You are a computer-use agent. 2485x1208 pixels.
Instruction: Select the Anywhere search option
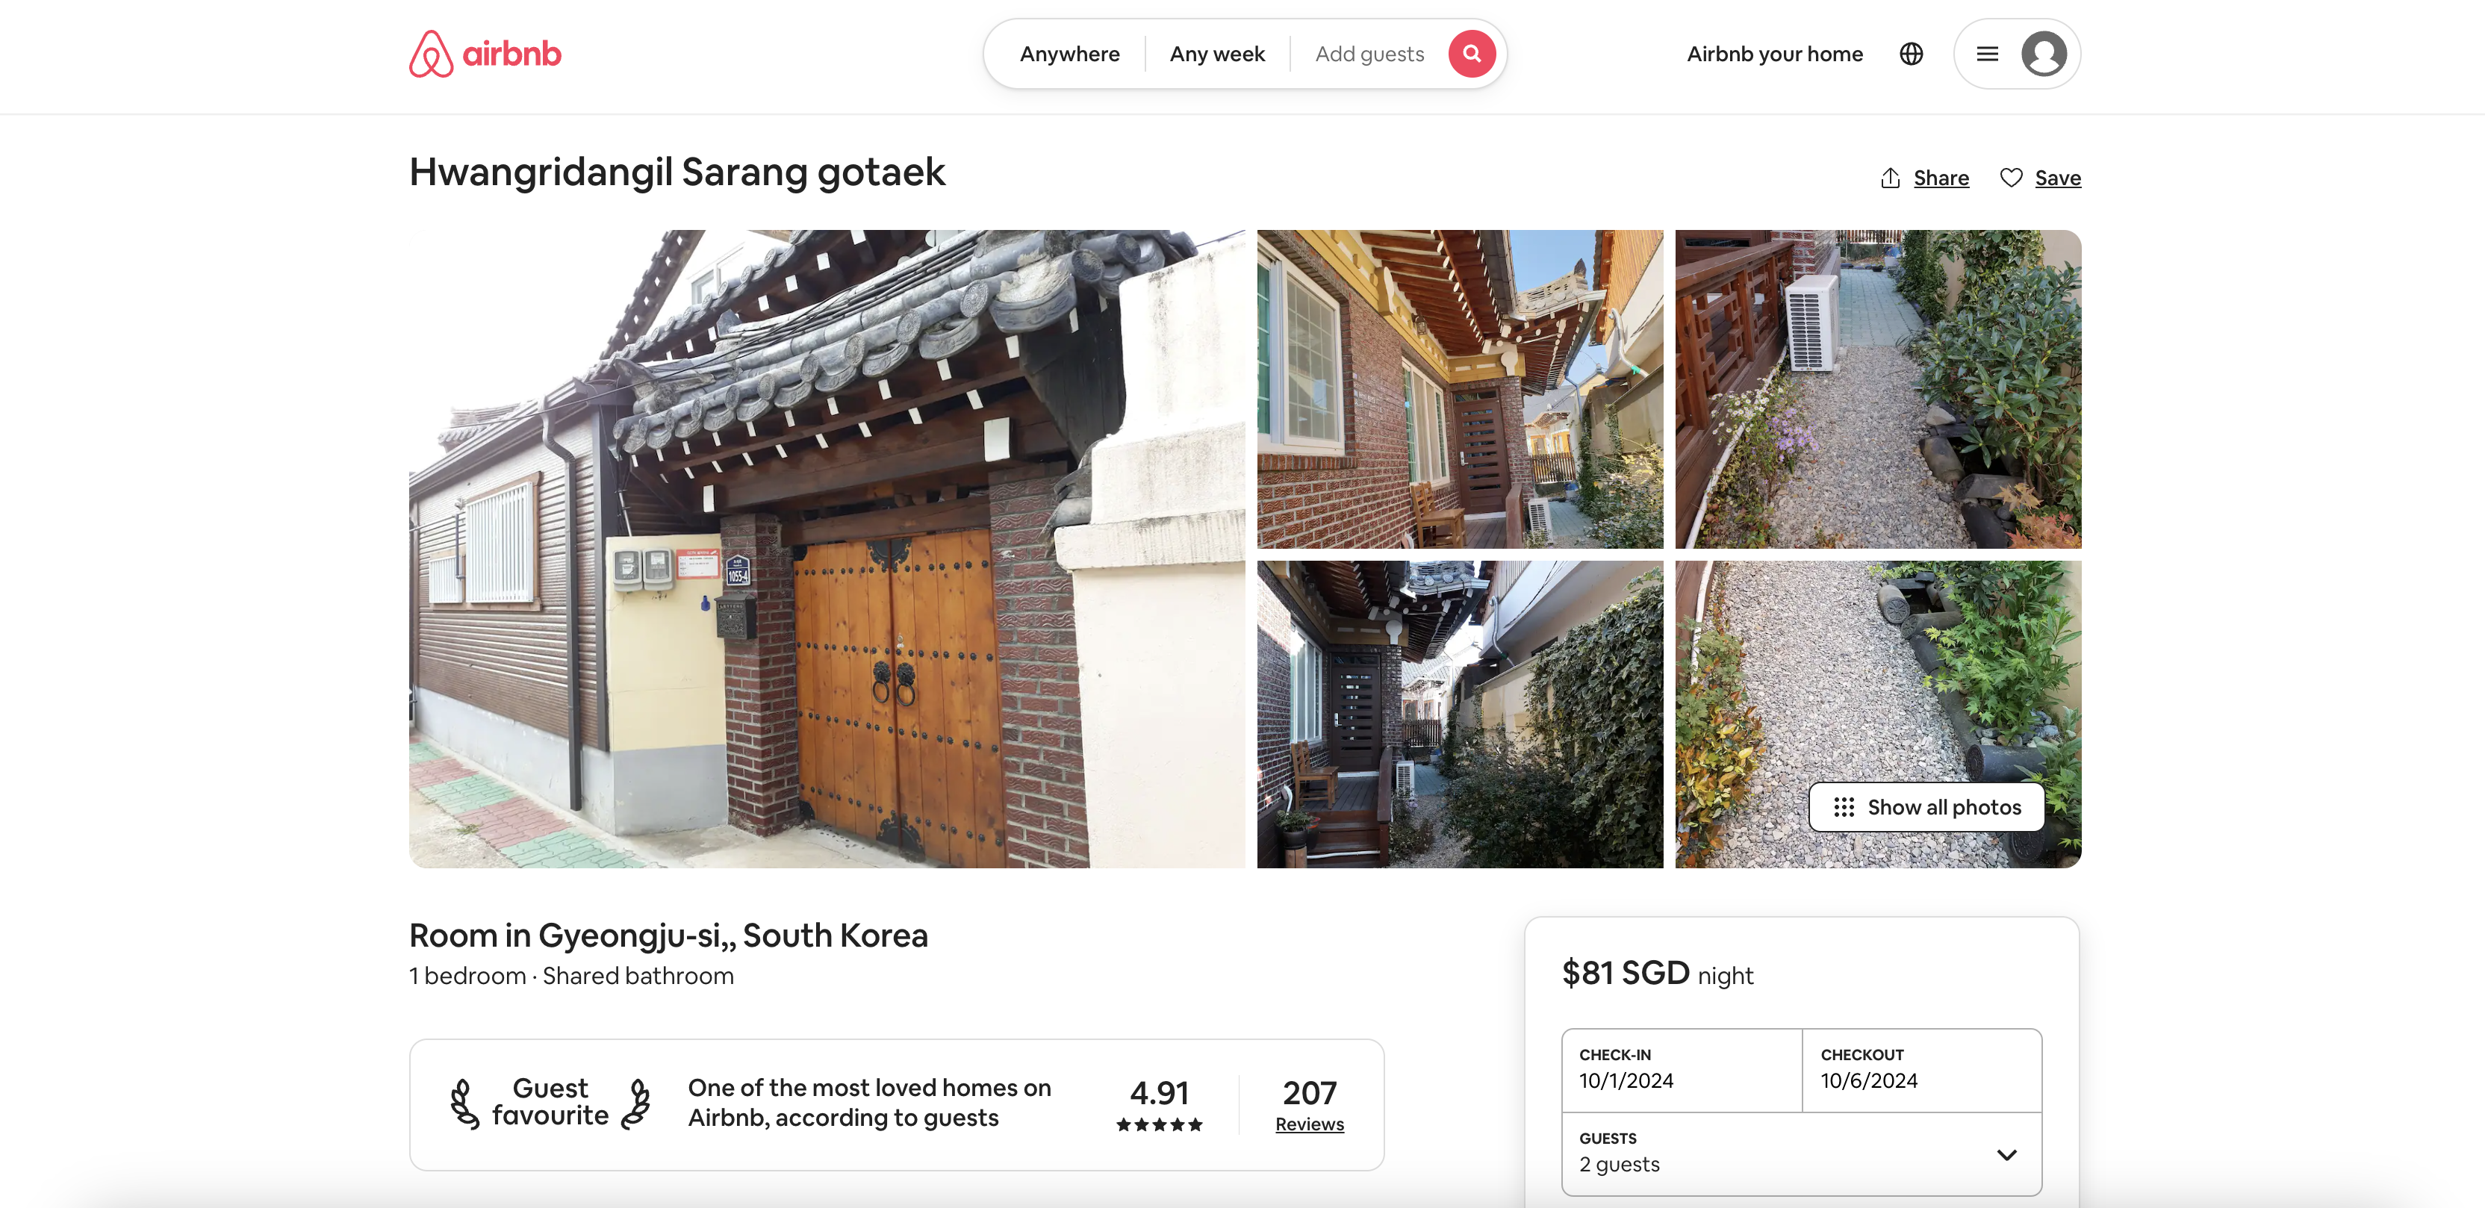(1069, 54)
